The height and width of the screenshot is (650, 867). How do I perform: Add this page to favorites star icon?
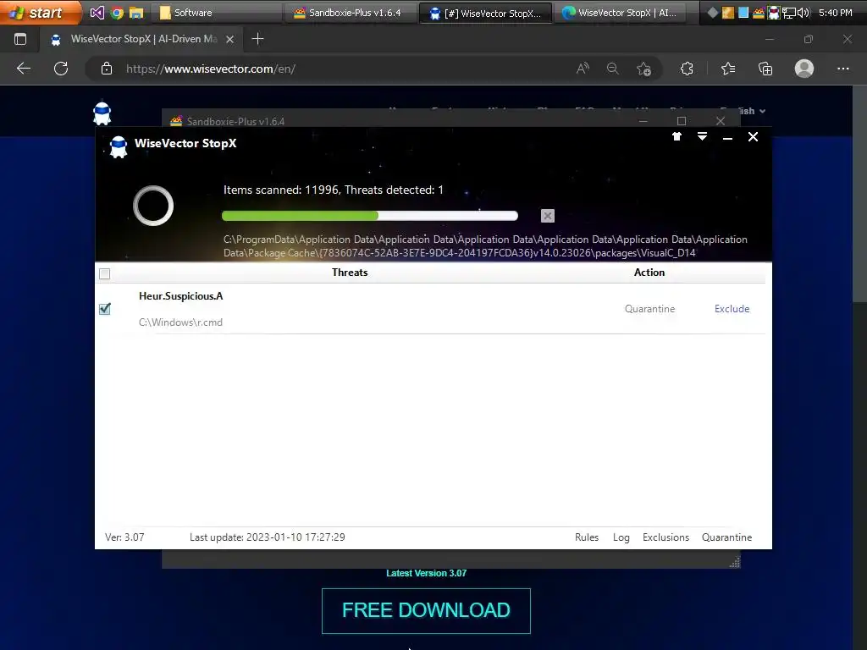point(643,69)
